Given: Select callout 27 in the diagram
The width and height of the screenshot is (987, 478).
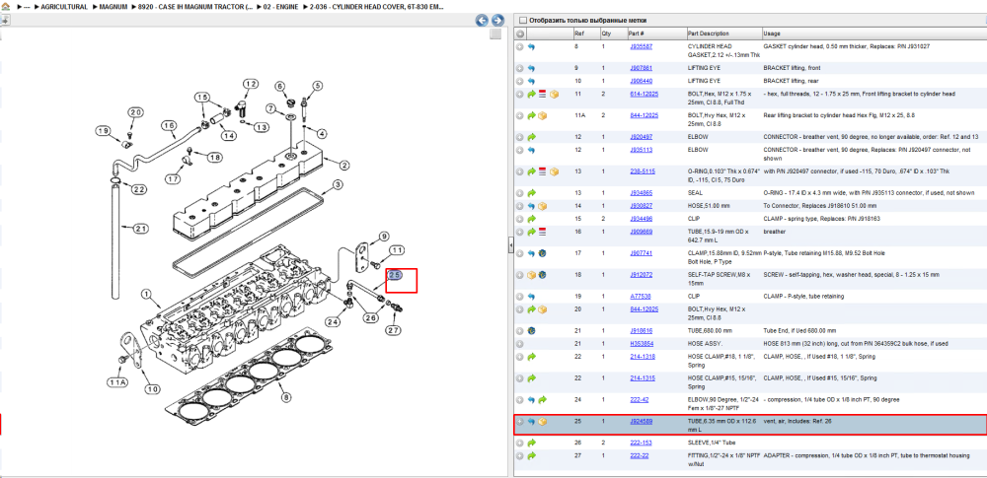Looking at the screenshot, I should [393, 330].
